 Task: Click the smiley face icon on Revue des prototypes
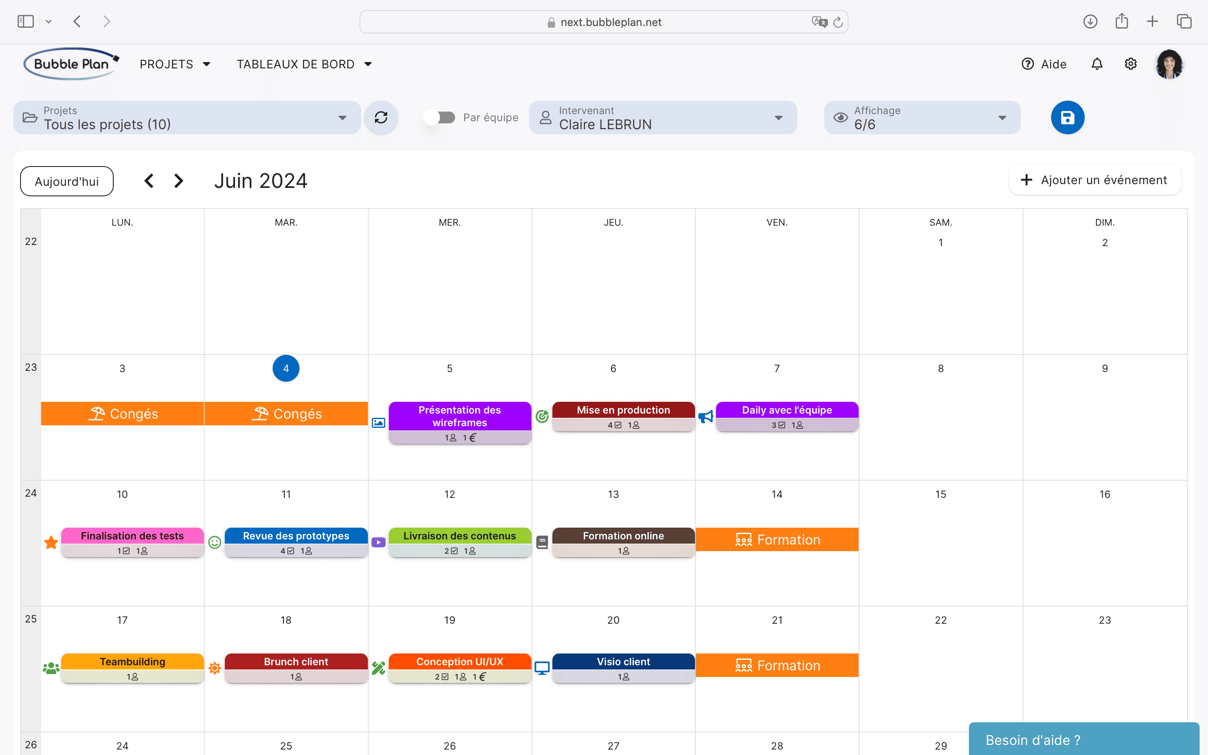click(215, 542)
